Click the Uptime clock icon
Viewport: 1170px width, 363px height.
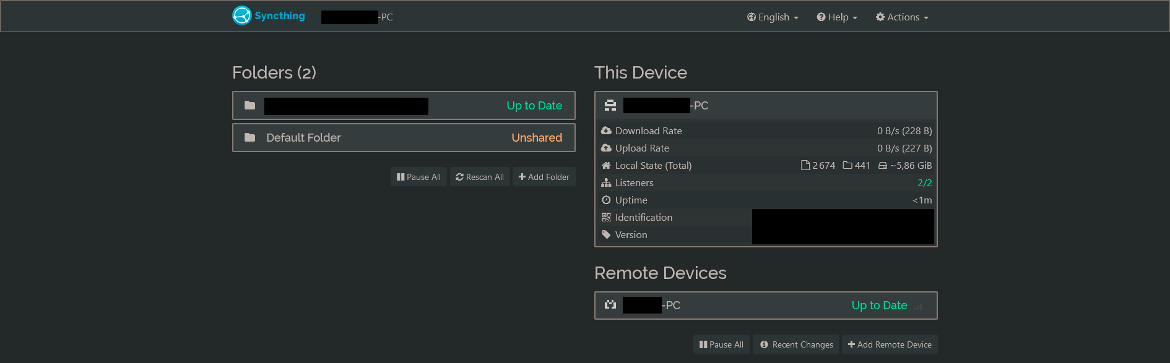606,200
